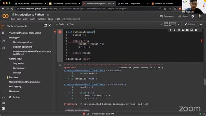
Task: Open table of contents in new tab
Action: click(x=45, y=25)
